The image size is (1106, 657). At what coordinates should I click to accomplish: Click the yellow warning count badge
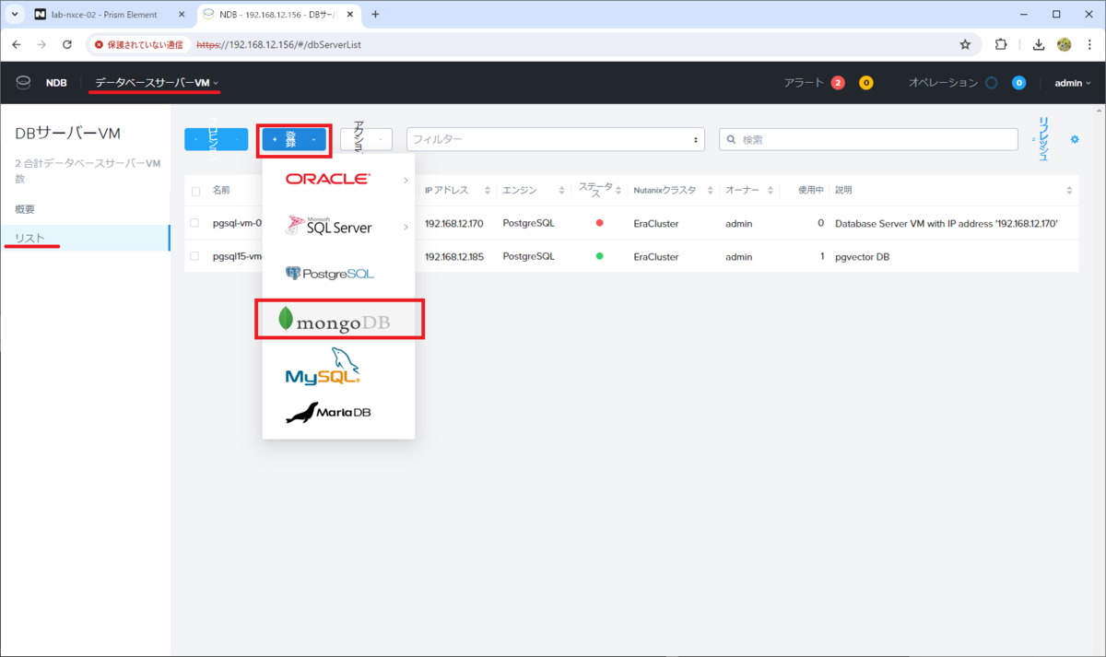[865, 83]
